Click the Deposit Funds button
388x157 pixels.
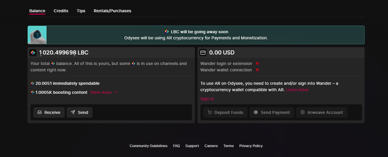coord(225,112)
